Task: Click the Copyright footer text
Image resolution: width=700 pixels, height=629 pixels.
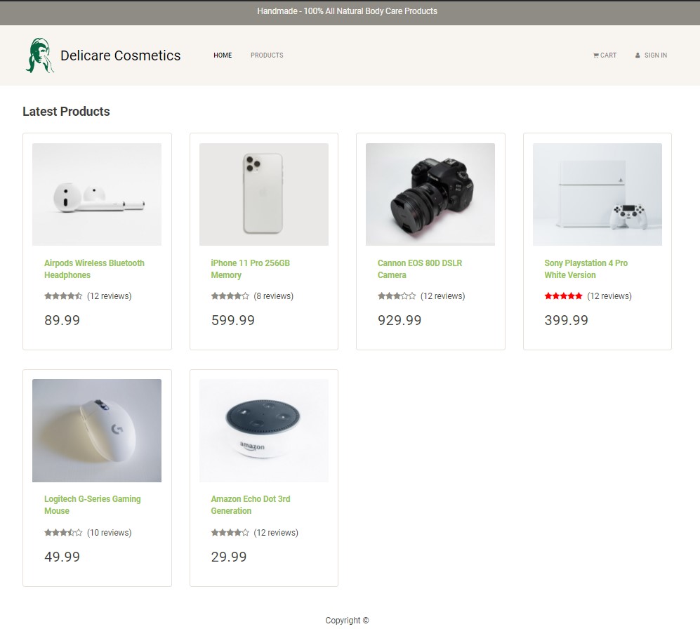Action: (x=347, y=620)
